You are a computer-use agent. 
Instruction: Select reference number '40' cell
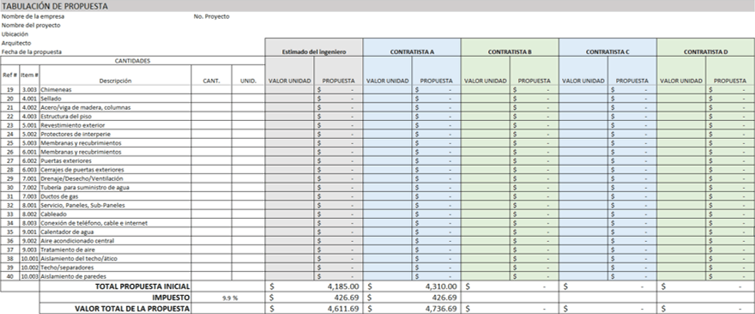tap(9, 276)
